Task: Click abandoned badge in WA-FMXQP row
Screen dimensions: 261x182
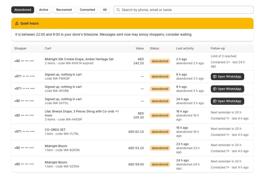Action: (x=160, y=77)
